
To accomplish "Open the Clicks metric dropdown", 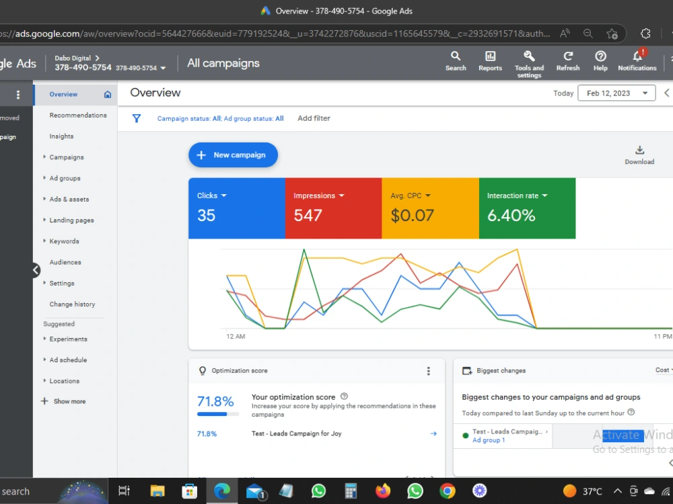I will pos(211,196).
